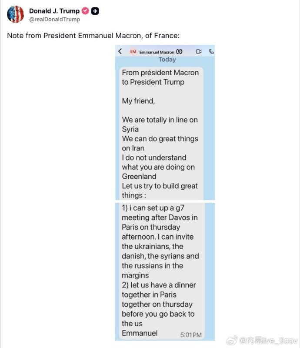The height and width of the screenshot is (348, 300).
Task: Click Donald J. Trump's profile avatar
Action: [x=16, y=14]
